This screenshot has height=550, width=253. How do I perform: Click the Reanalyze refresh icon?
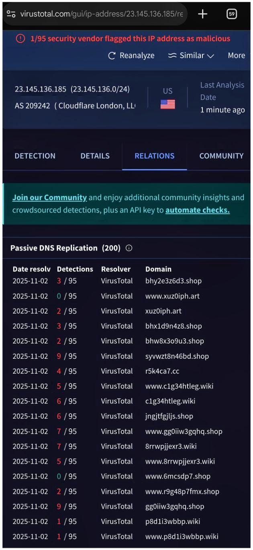click(x=112, y=56)
